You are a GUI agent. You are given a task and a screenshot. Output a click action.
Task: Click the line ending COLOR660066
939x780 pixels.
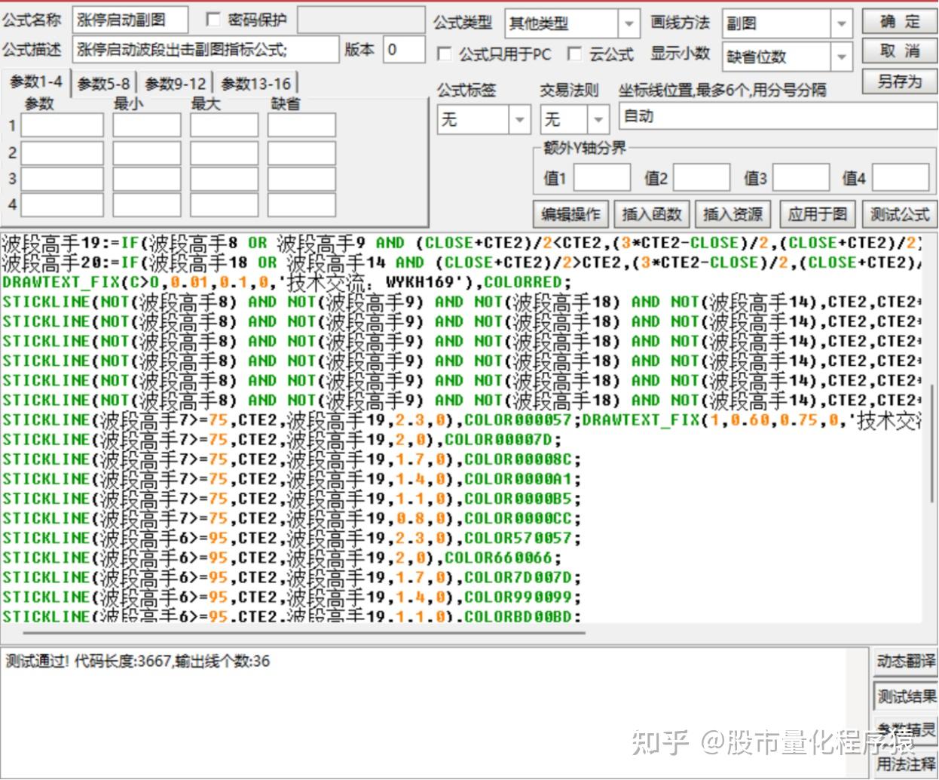[282, 557]
